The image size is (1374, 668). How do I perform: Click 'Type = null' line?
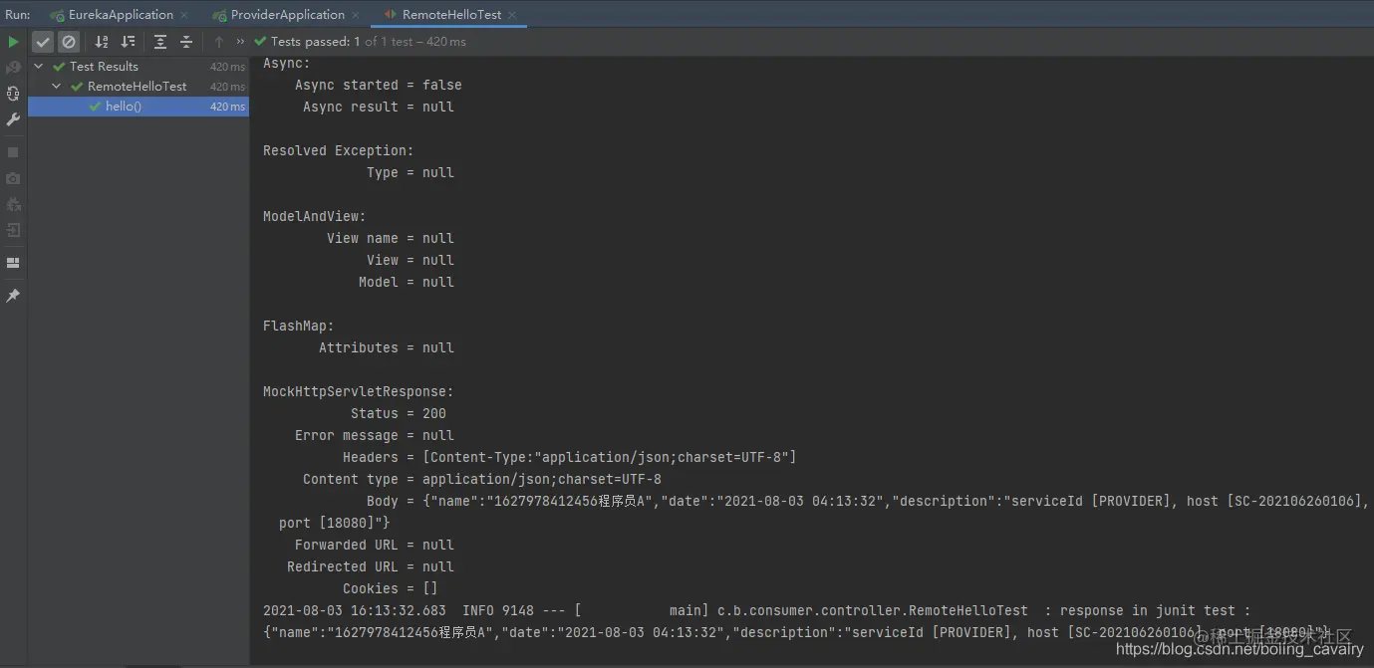411,172
